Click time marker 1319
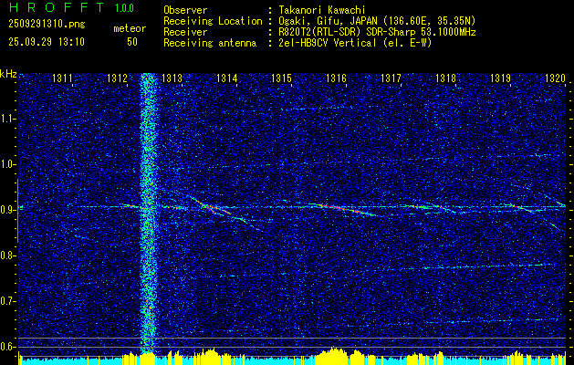Viewport: 574px width, 365px height. click(x=500, y=78)
